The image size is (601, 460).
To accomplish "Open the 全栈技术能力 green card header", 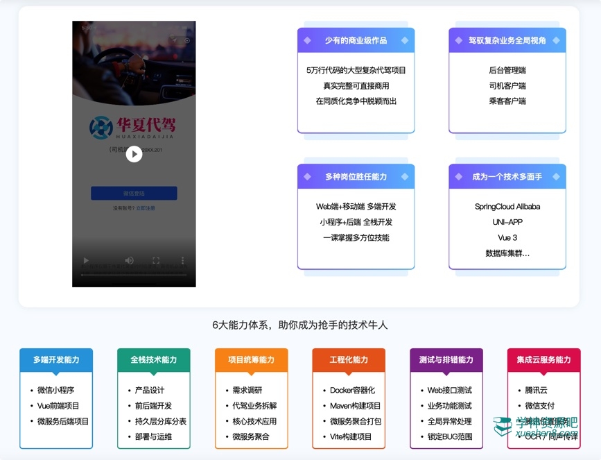I will 154,360.
